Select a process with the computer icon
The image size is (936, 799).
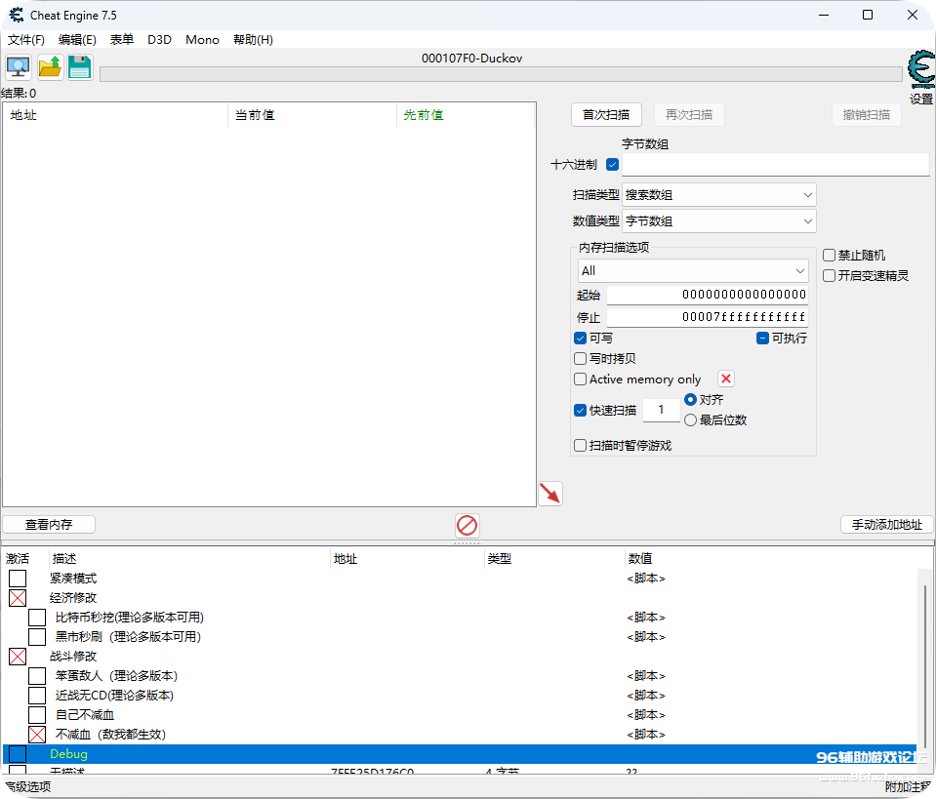click(x=18, y=66)
